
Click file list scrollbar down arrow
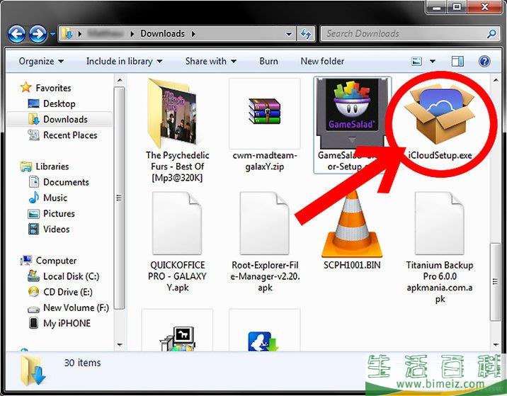pos(496,345)
